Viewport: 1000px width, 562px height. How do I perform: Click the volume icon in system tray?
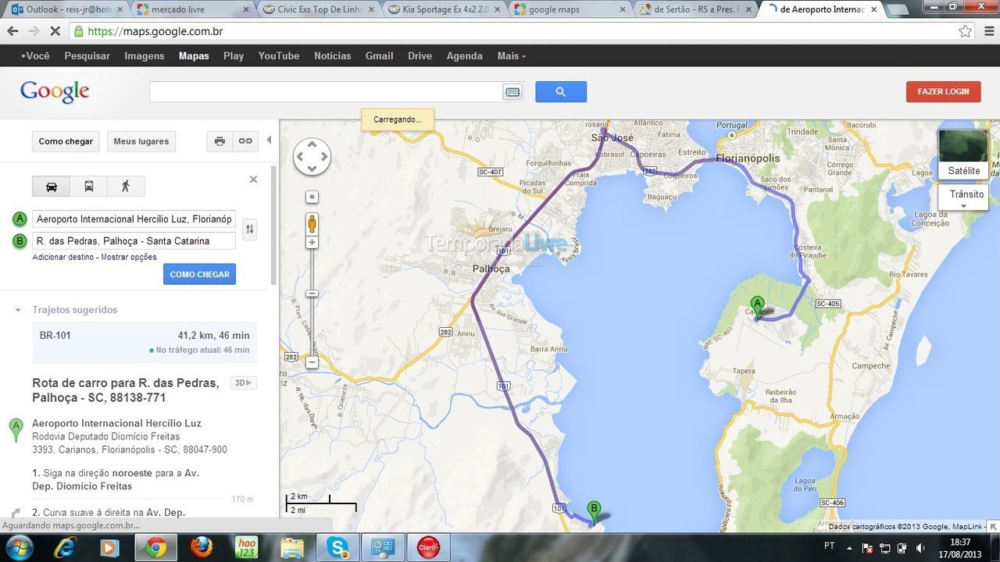(920, 548)
